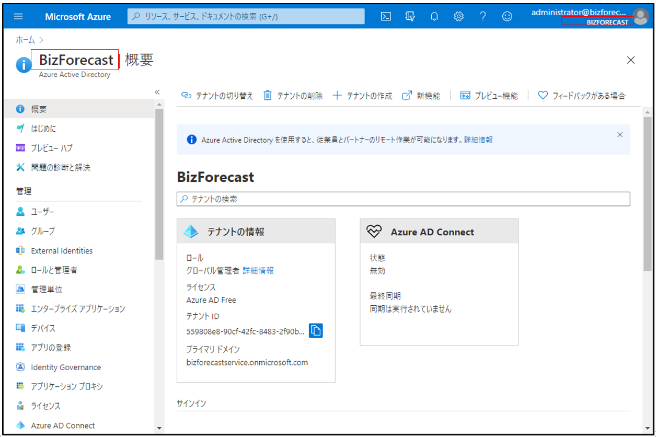Click the help question mark icon
Screen dimensions: 656x437
(x=483, y=16)
